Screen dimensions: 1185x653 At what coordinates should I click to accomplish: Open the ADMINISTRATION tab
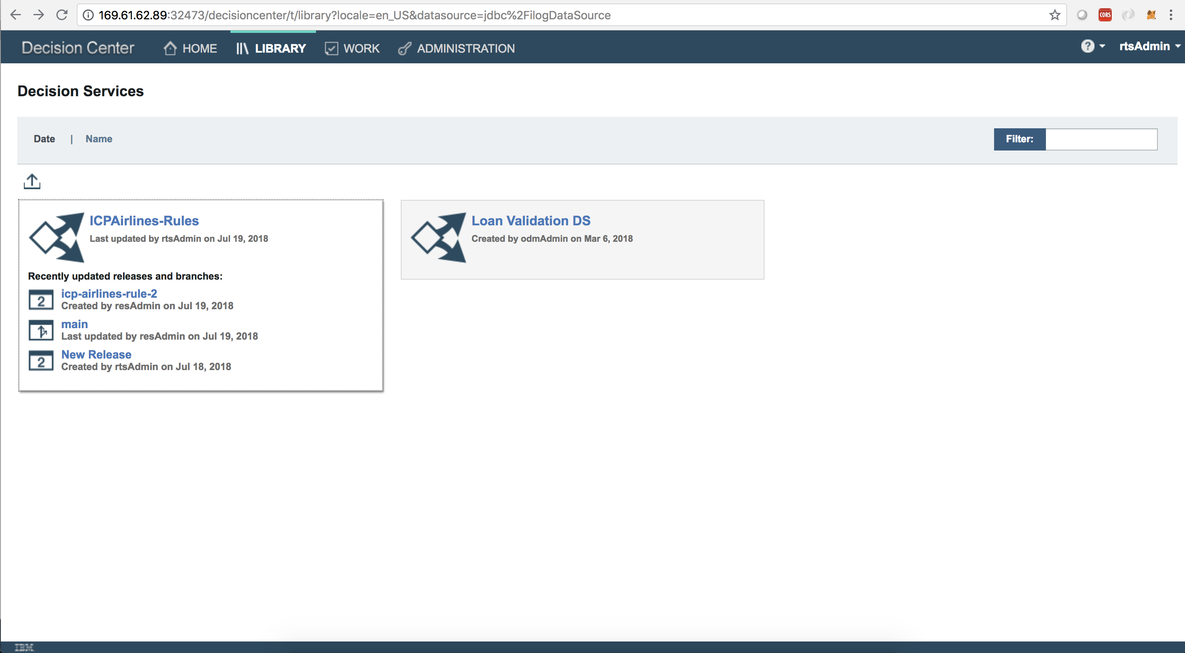click(x=456, y=48)
